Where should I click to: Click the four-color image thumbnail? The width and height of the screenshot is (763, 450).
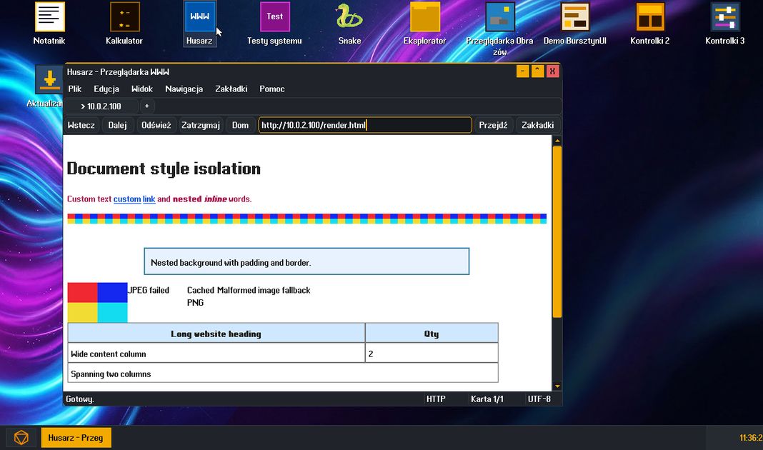click(x=97, y=303)
